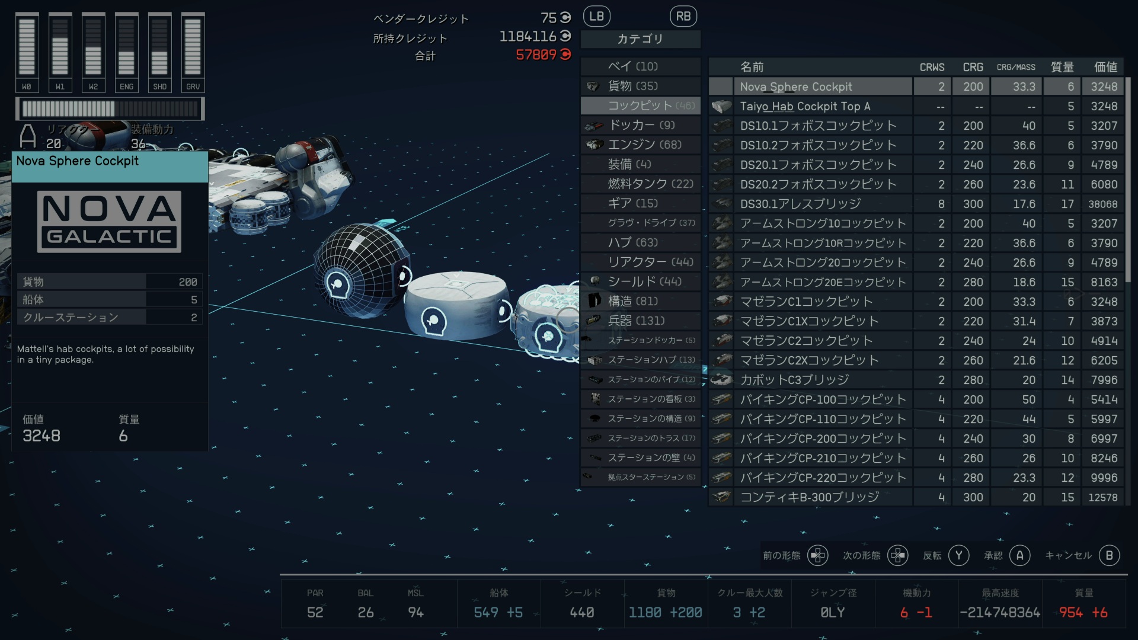Screen dimensions: 1138x640
Task: Click the Nova Galactic logo thumbnail
Action: click(109, 222)
